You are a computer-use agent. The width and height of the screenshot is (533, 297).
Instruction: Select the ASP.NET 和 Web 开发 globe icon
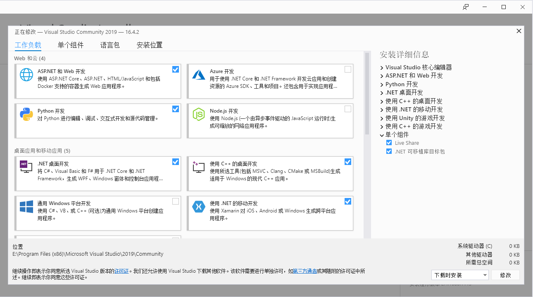click(26, 75)
